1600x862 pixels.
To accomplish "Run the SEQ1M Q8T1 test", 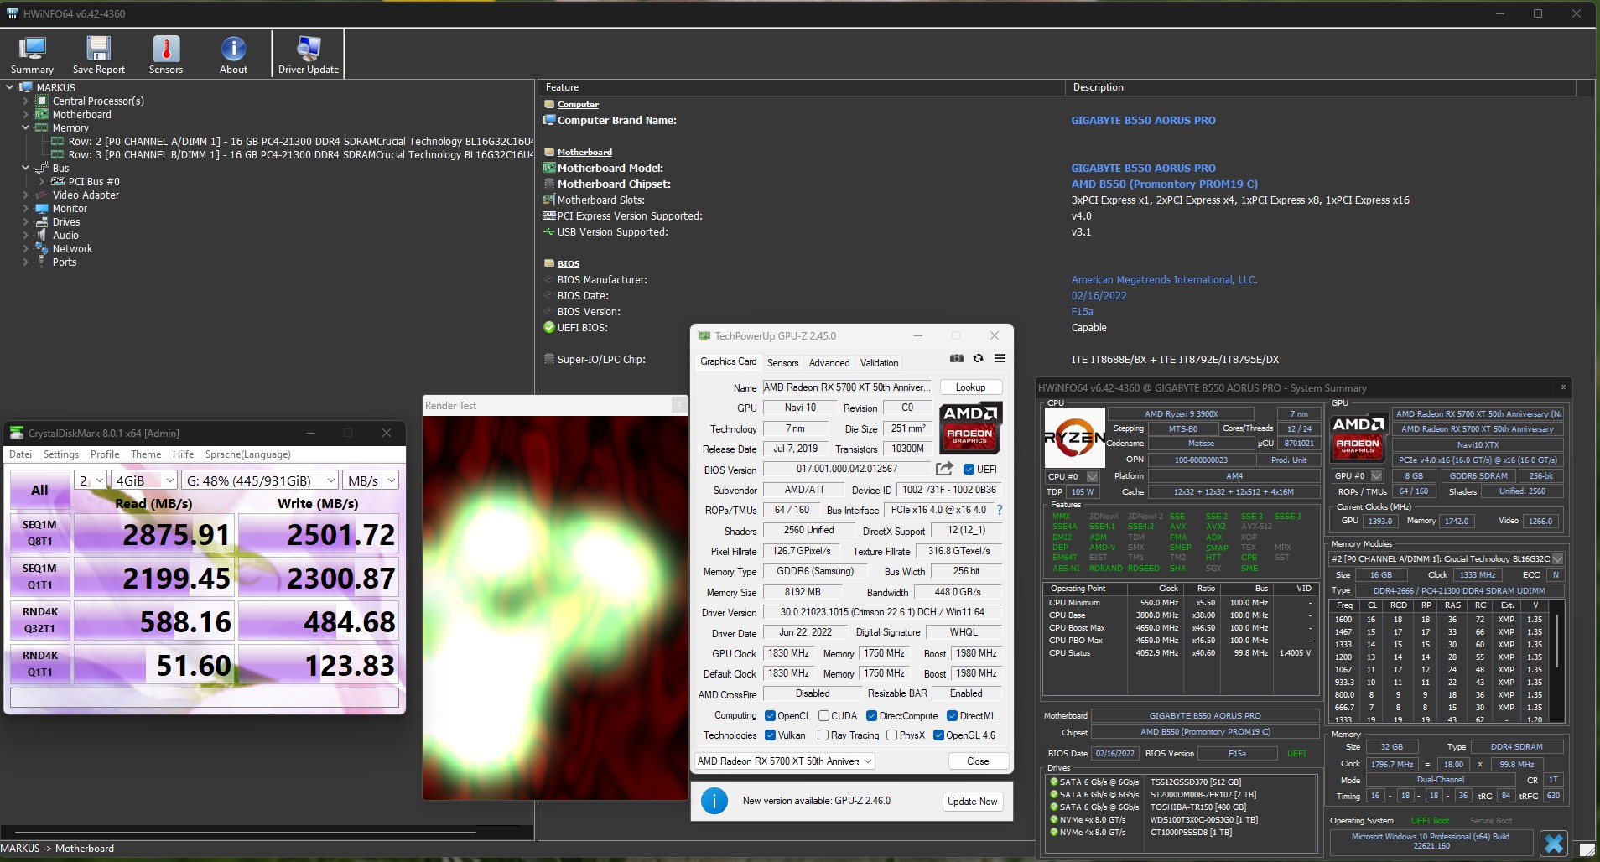I will (39, 533).
